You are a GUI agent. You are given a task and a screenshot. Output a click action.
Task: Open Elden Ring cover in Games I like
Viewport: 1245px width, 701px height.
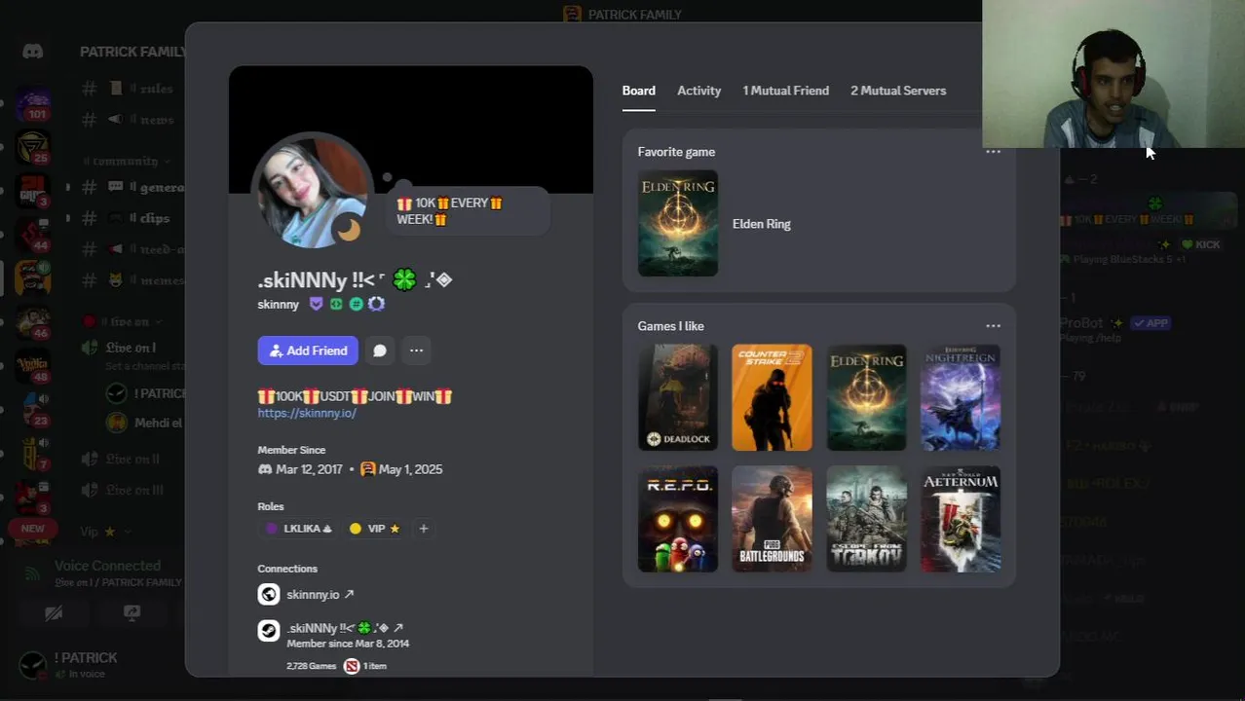(866, 397)
